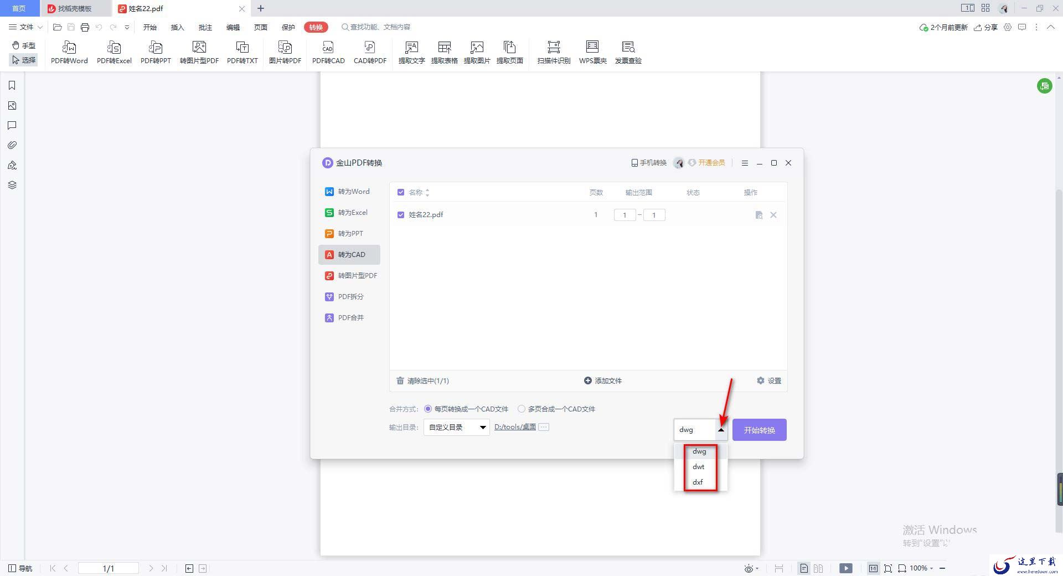Click the print icon in quick toolbar
Screen dimensions: 1063x576
pos(85,27)
